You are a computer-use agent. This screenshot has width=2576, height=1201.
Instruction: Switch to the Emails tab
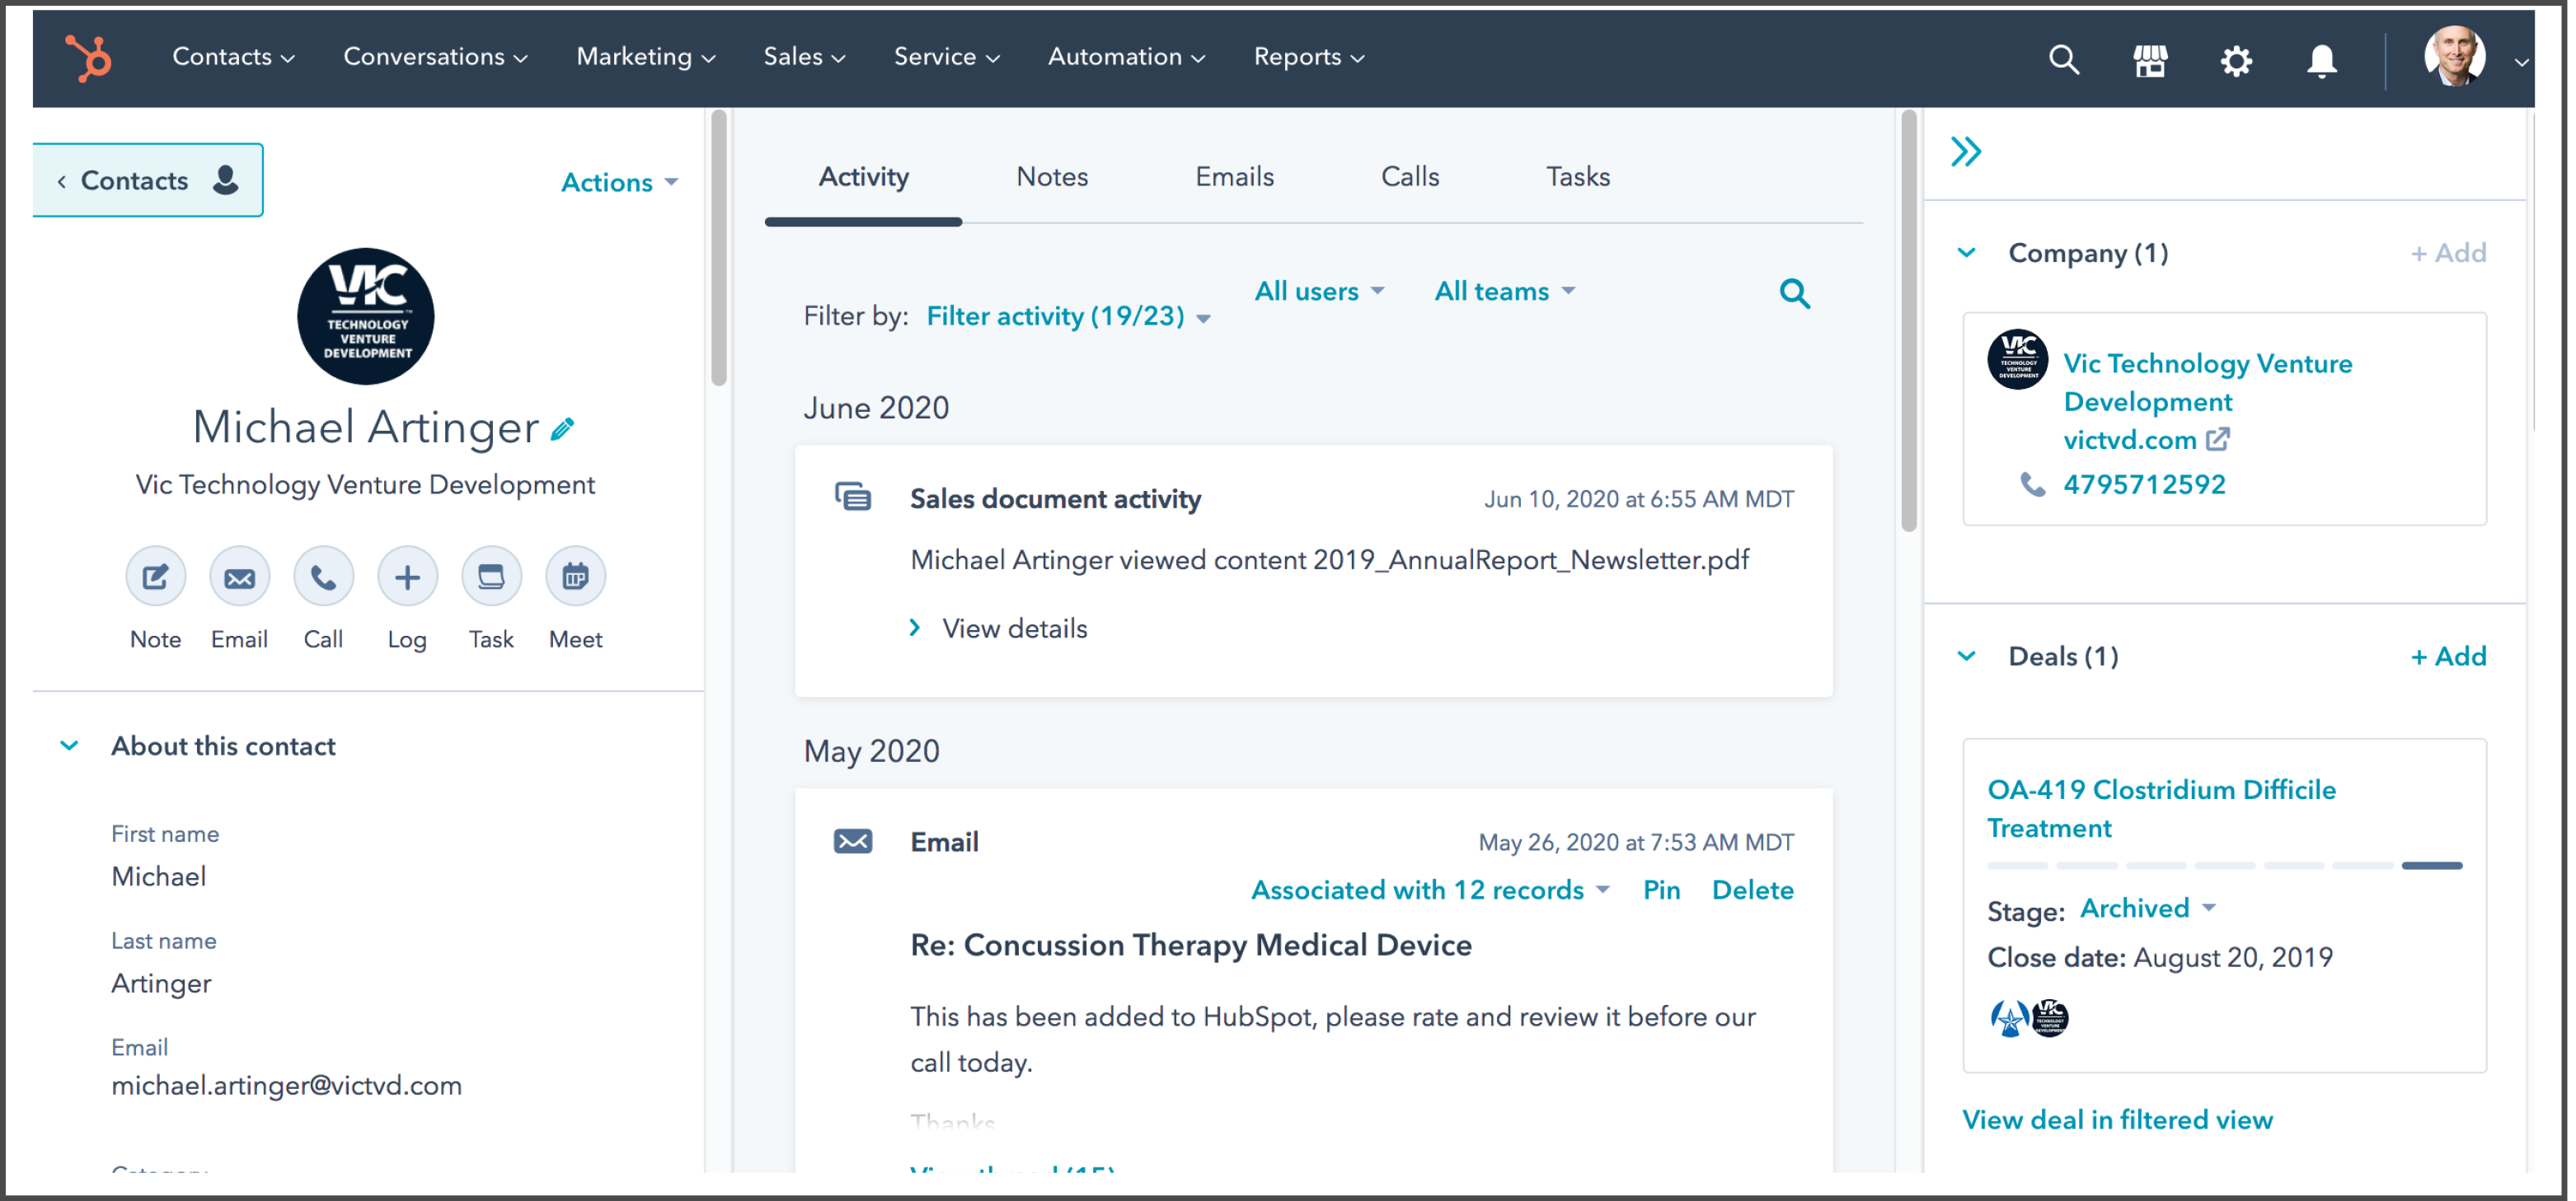point(1234,177)
